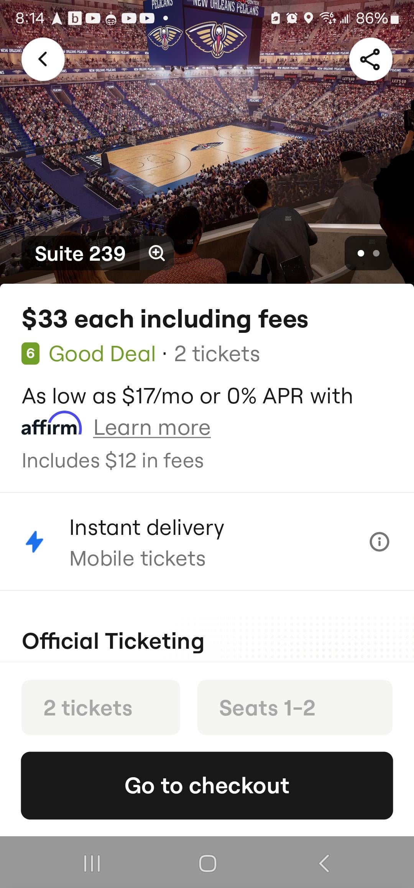Open the Affirm Learn more link
414x888 pixels.
coord(152,428)
